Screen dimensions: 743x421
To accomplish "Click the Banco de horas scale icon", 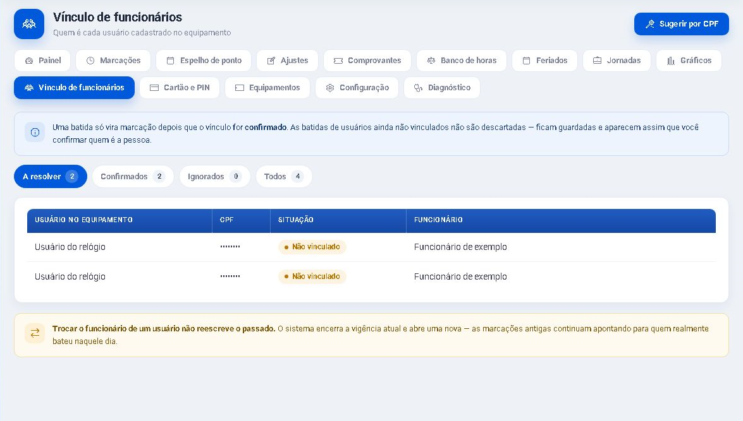I will (x=431, y=61).
